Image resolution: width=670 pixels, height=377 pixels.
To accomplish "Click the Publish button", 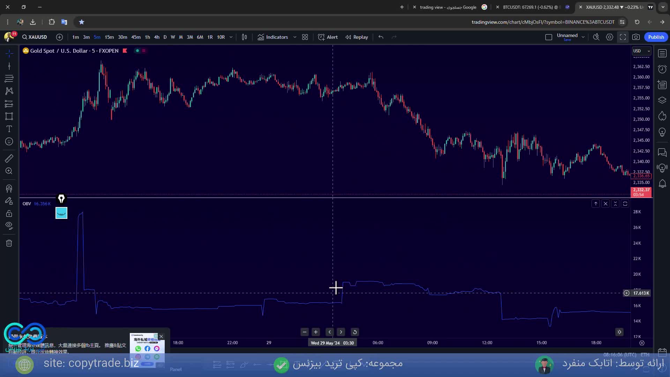I will tap(656, 37).
